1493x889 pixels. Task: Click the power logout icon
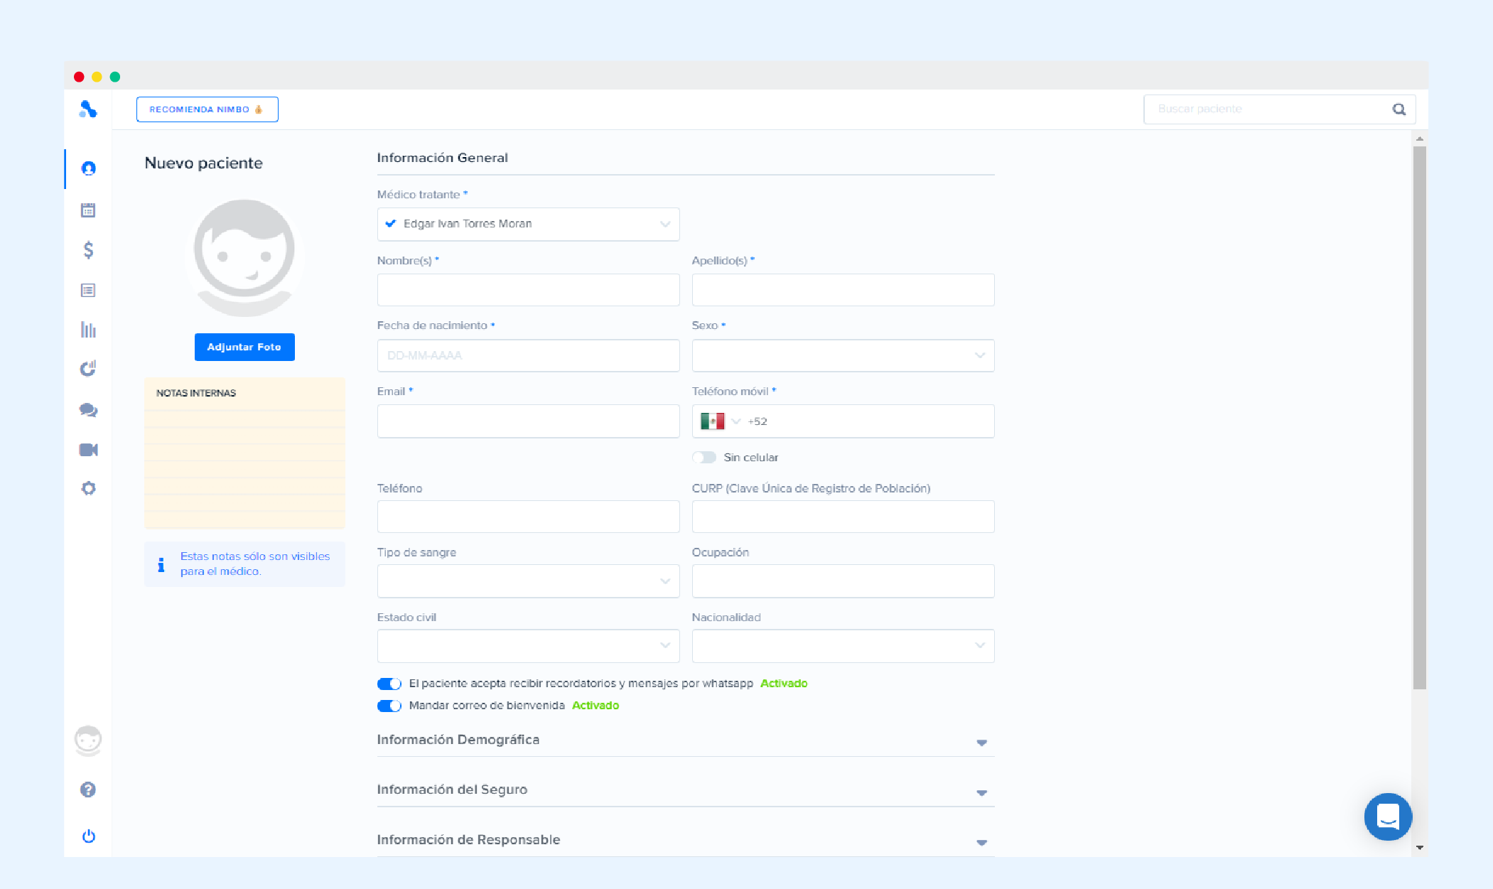click(x=88, y=836)
